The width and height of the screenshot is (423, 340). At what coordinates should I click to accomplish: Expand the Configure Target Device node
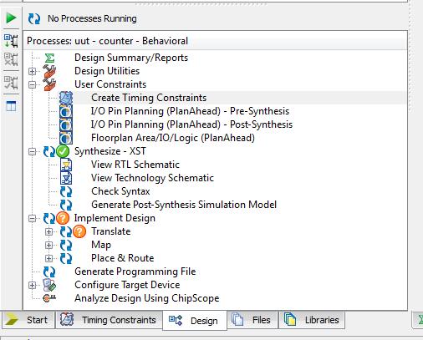point(33,285)
